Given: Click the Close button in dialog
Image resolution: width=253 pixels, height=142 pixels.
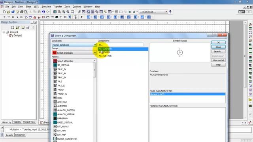Looking at the screenshot, I should [218, 47].
